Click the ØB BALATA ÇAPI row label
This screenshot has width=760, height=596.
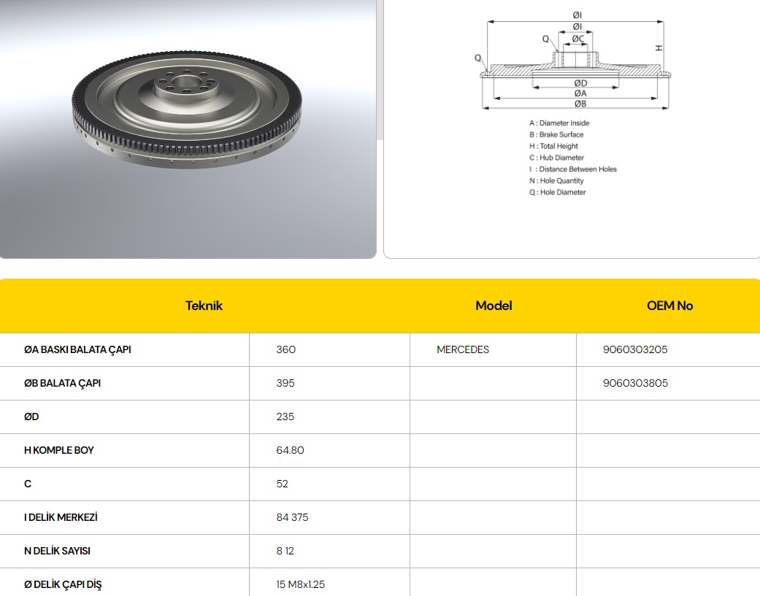(x=62, y=383)
